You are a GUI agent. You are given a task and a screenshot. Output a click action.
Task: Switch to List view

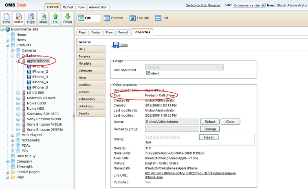pos(161,18)
